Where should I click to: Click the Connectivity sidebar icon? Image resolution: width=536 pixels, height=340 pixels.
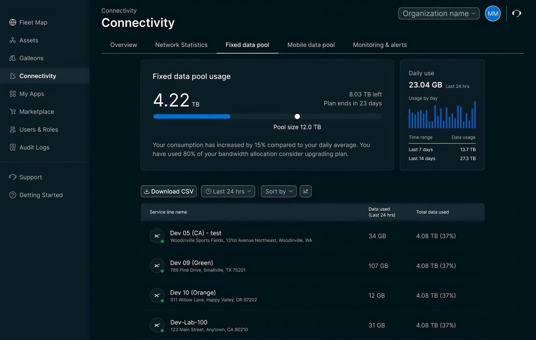13,76
